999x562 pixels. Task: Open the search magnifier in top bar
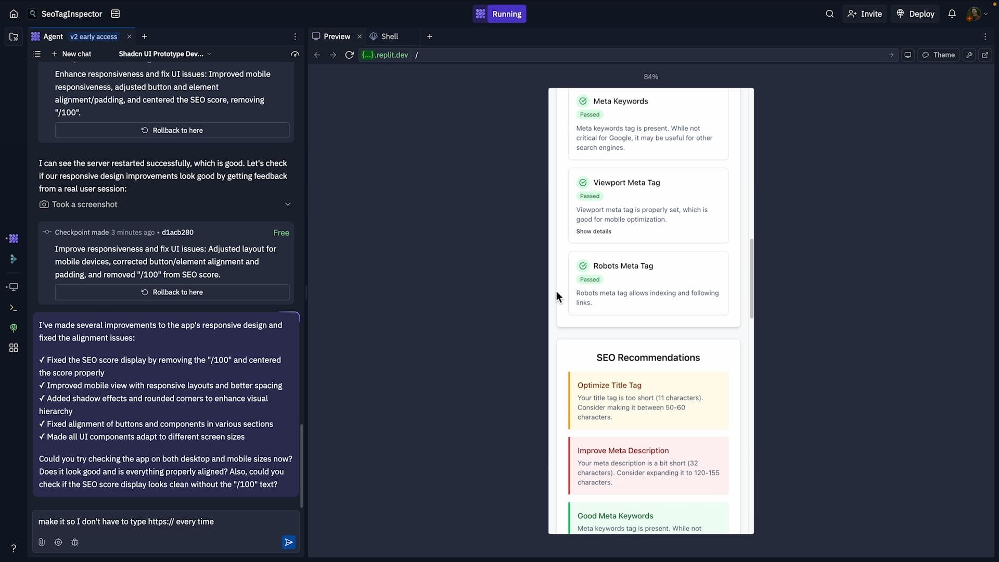[829, 14]
